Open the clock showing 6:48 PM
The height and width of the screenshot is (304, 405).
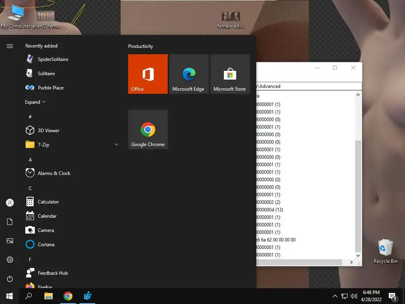tap(371, 296)
